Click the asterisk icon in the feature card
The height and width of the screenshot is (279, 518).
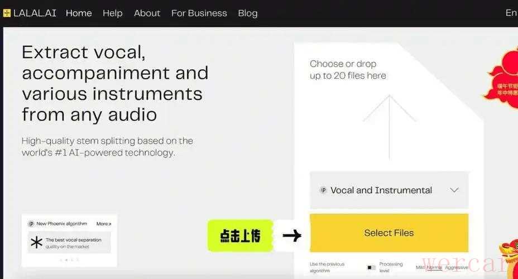click(37, 243)
